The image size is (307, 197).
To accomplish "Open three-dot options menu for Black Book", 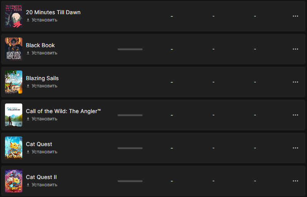I will pos(295,49).
